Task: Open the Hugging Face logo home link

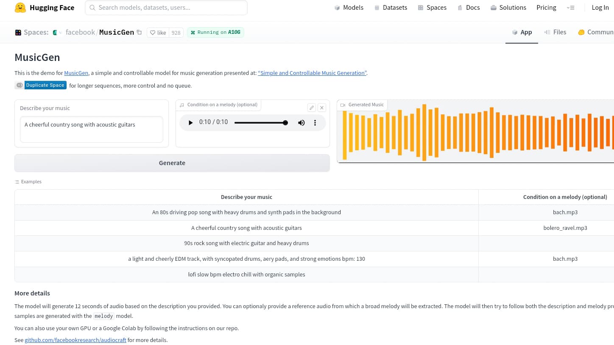Action: (45, 8)
